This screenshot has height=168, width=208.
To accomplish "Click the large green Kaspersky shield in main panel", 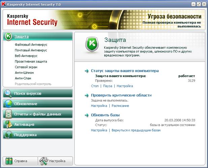I will tap(92, 44).
